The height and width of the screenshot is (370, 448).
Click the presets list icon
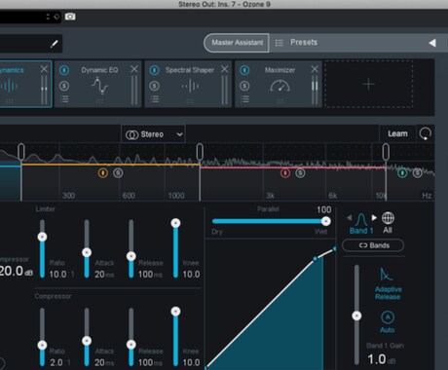point(279,43)
